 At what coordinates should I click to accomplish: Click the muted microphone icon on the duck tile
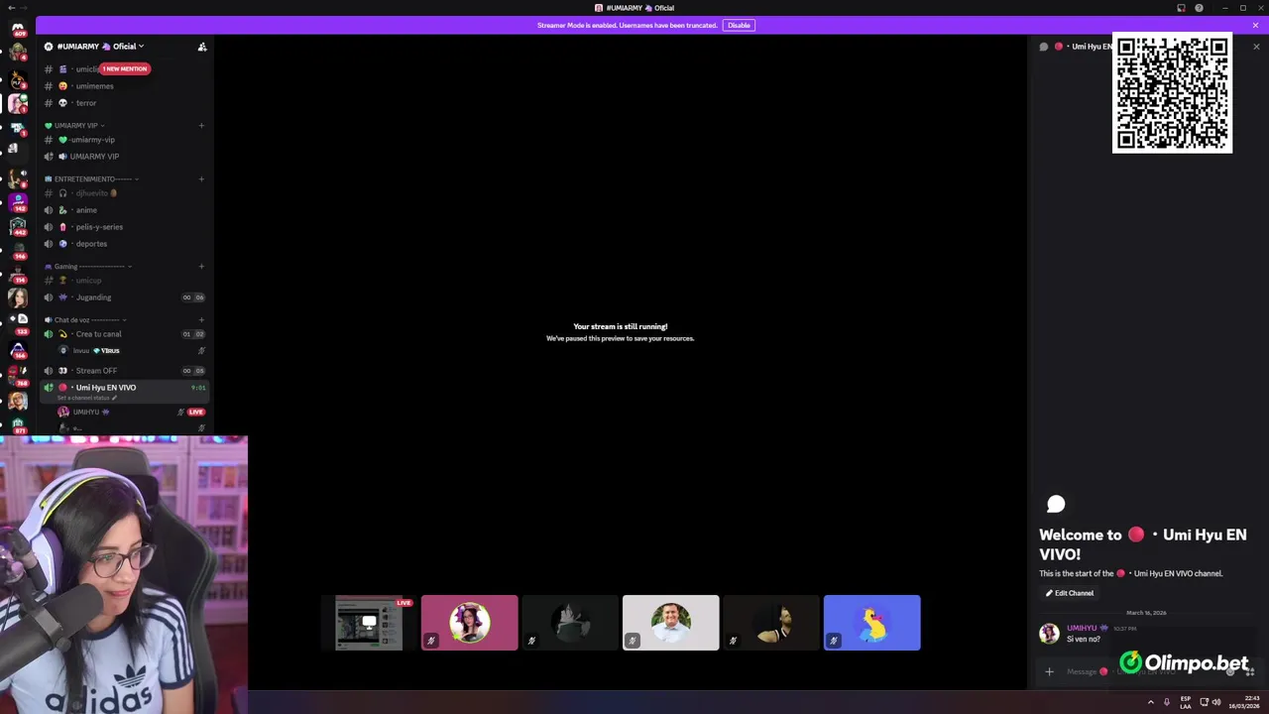(834, 641)
